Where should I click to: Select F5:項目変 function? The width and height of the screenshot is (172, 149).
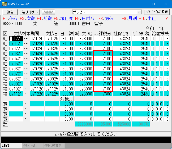(x=63, y=19)
